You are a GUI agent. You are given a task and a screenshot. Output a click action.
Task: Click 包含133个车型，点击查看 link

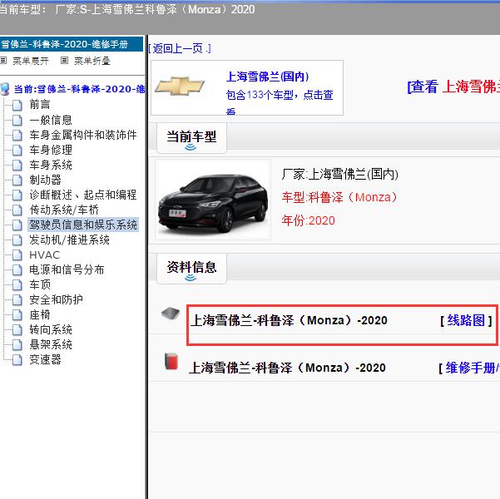coord(280,101)
